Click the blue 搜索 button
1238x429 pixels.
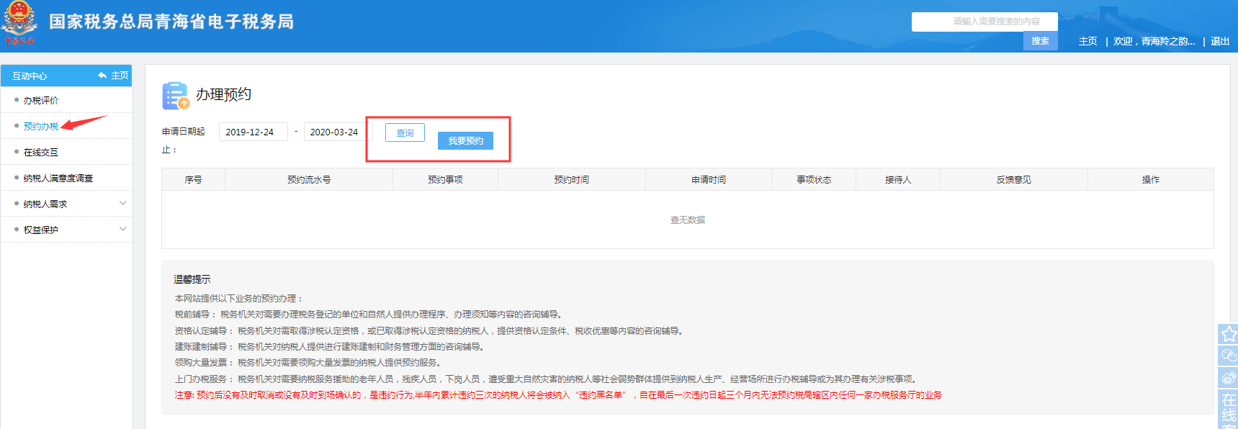point(1040,41)
